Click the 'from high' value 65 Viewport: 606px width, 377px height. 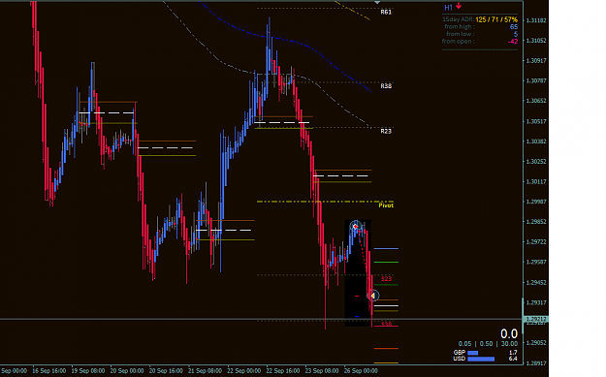pyautogui.click(x=514, y=27)
